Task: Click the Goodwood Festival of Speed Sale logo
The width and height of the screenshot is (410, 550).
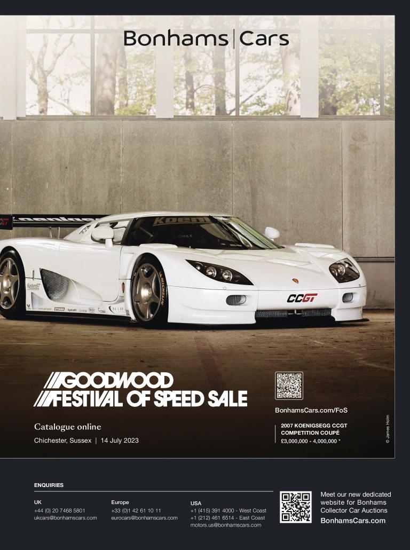Action: point(140,390)
